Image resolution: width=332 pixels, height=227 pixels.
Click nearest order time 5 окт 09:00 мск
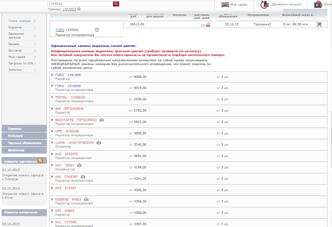pos(295,24)
